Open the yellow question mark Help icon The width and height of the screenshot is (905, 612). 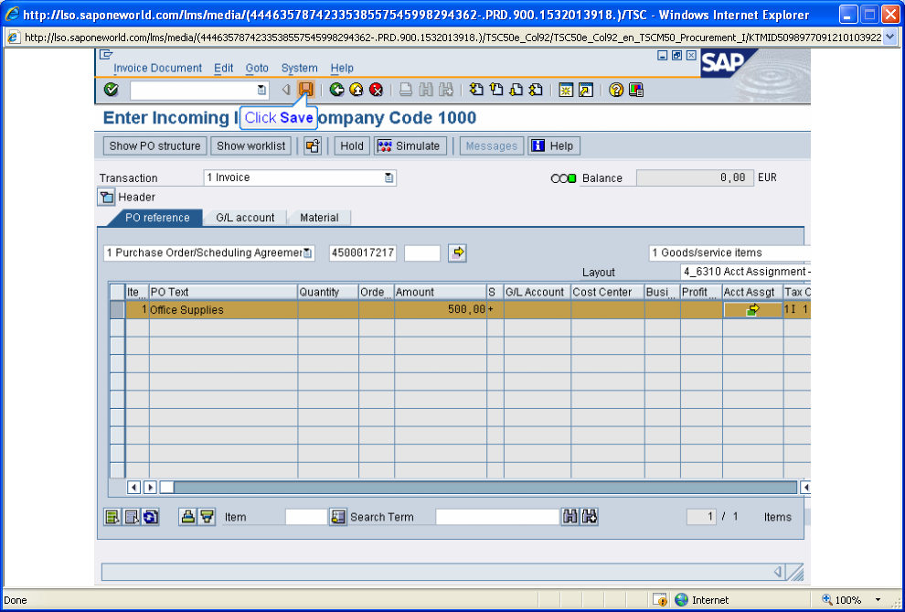coord(616,90)
